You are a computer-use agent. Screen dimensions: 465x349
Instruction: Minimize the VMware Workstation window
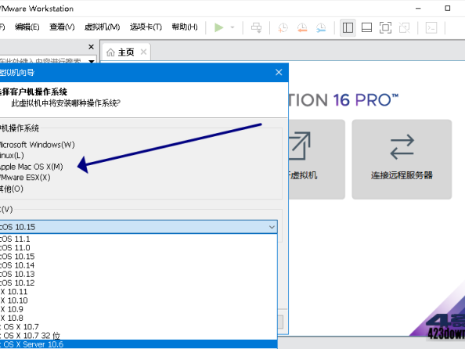click(418, 9)
